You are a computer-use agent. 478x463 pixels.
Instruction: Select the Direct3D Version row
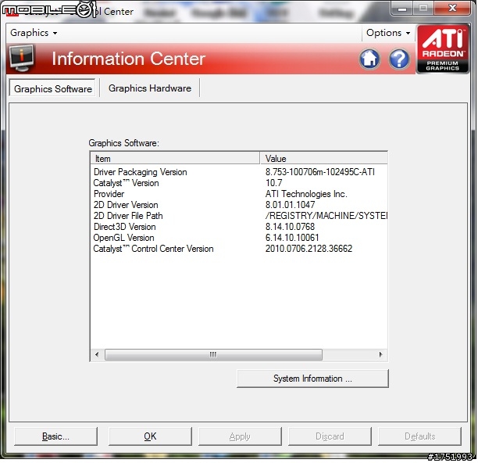[239, 227]
